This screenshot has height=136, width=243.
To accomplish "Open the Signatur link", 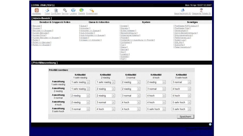I will click(125, 28).
